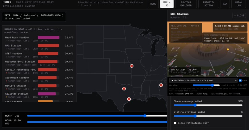Screen dimensions: 249x130
Task: Click the Shade coverage added slider
Action: (208, 105)
